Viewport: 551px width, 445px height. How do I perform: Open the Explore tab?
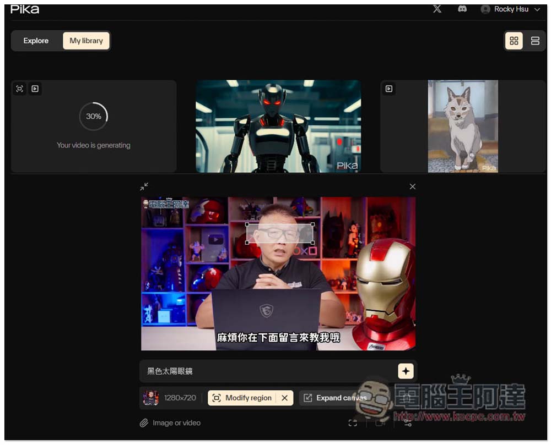pos(36,41)
